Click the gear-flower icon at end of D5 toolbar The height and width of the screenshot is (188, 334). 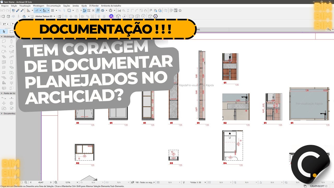coord(155,16)
